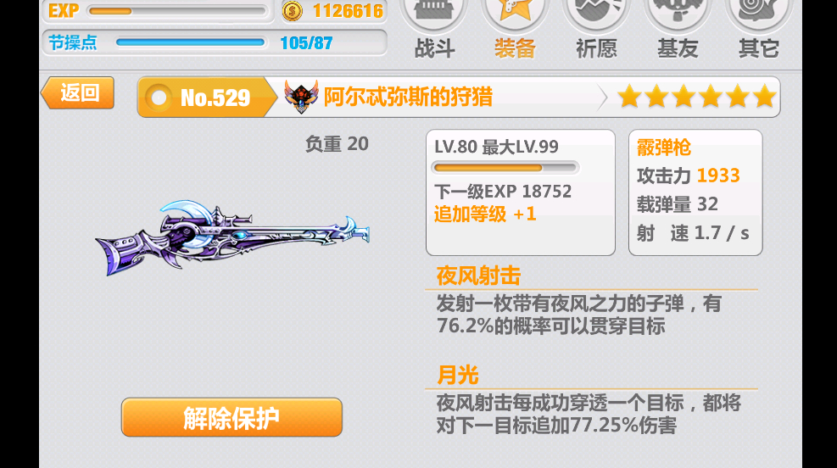Image resolution: width=837 pixels, height=468 pixels.
Task: Open the 其它 other icon
Action: click(x=758, y=14)
